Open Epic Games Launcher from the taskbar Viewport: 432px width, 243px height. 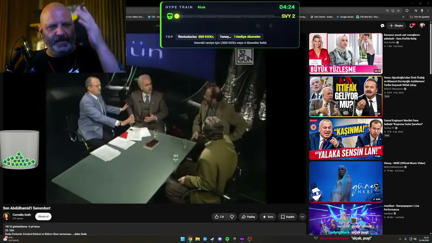[235, 239]
